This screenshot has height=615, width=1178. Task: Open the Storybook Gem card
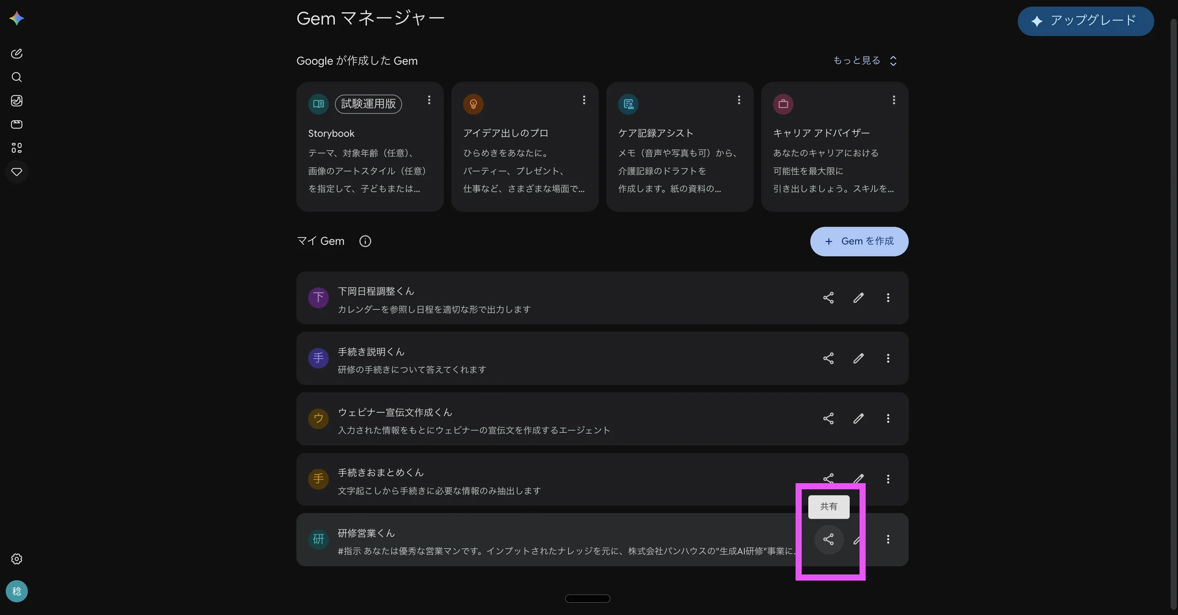[x=370, y=147]
